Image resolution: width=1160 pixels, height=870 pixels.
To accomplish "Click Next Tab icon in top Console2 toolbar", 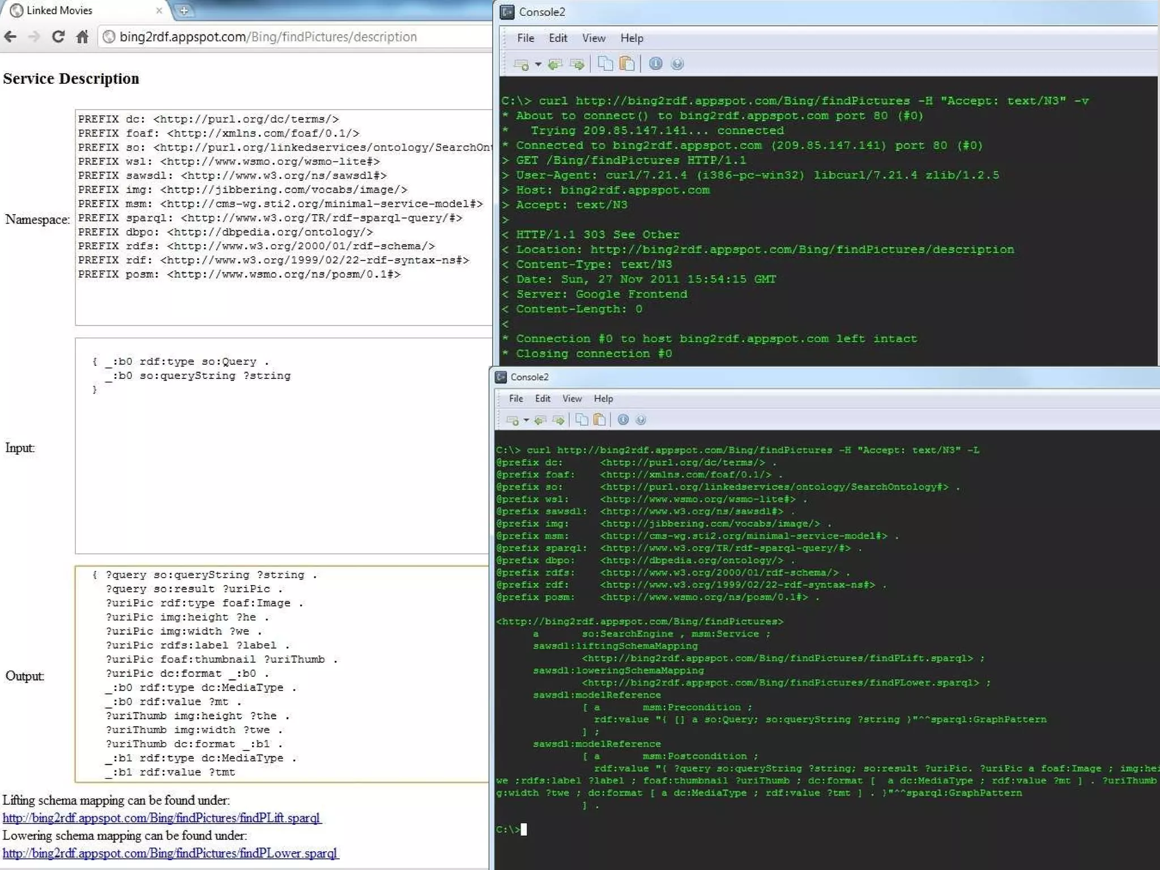I will point(577,64).
